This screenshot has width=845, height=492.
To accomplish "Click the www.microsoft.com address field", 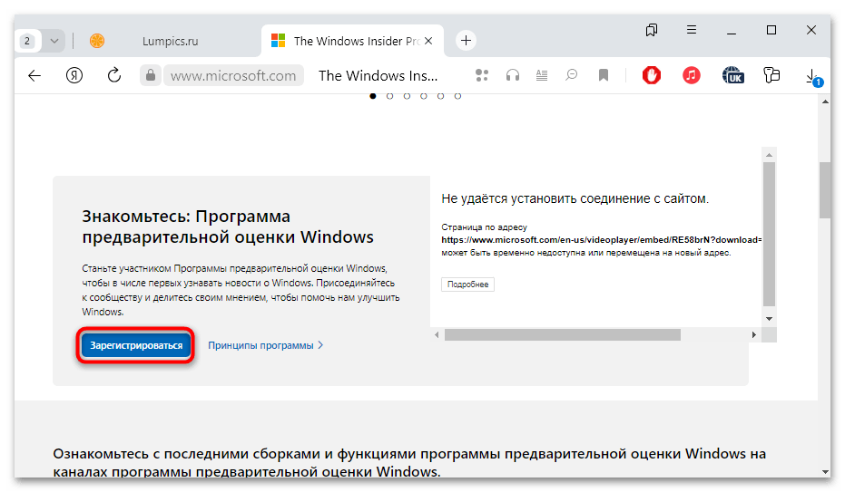I will 233,76.
